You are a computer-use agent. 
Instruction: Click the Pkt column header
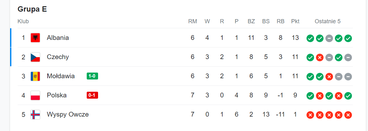pyautogui.click(x=295, y=22)
